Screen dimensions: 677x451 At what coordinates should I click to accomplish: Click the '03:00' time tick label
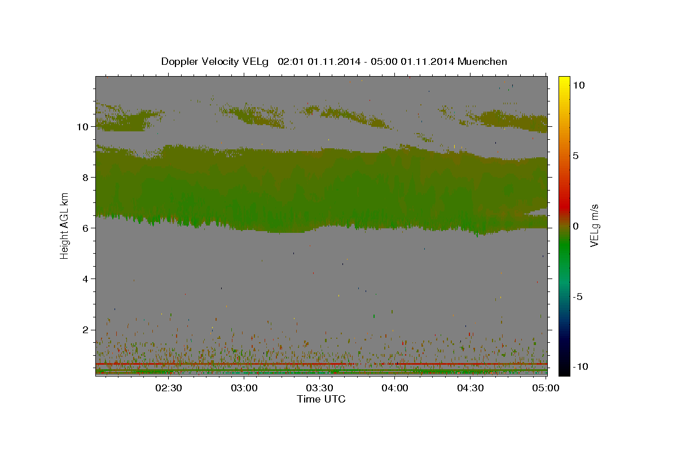244,388
